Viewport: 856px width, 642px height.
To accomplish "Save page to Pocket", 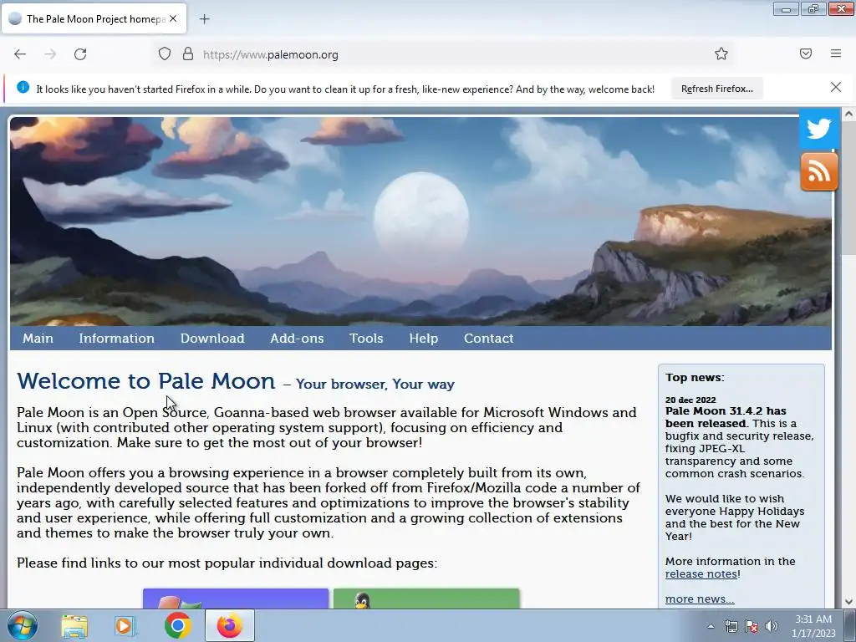I will 806,53.
